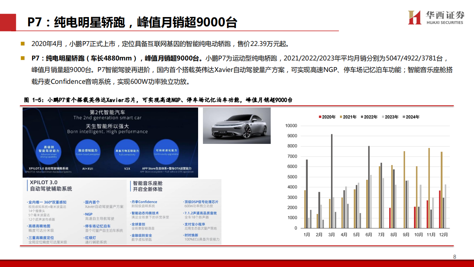The width and height of the screenshot is (474, 267).
Task: Click the 8月 red 2020 bar
Action: click(389, 218)
